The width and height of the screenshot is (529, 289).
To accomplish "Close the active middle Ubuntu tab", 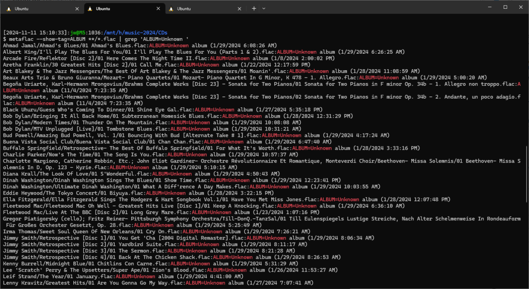I will click(158, 9).
